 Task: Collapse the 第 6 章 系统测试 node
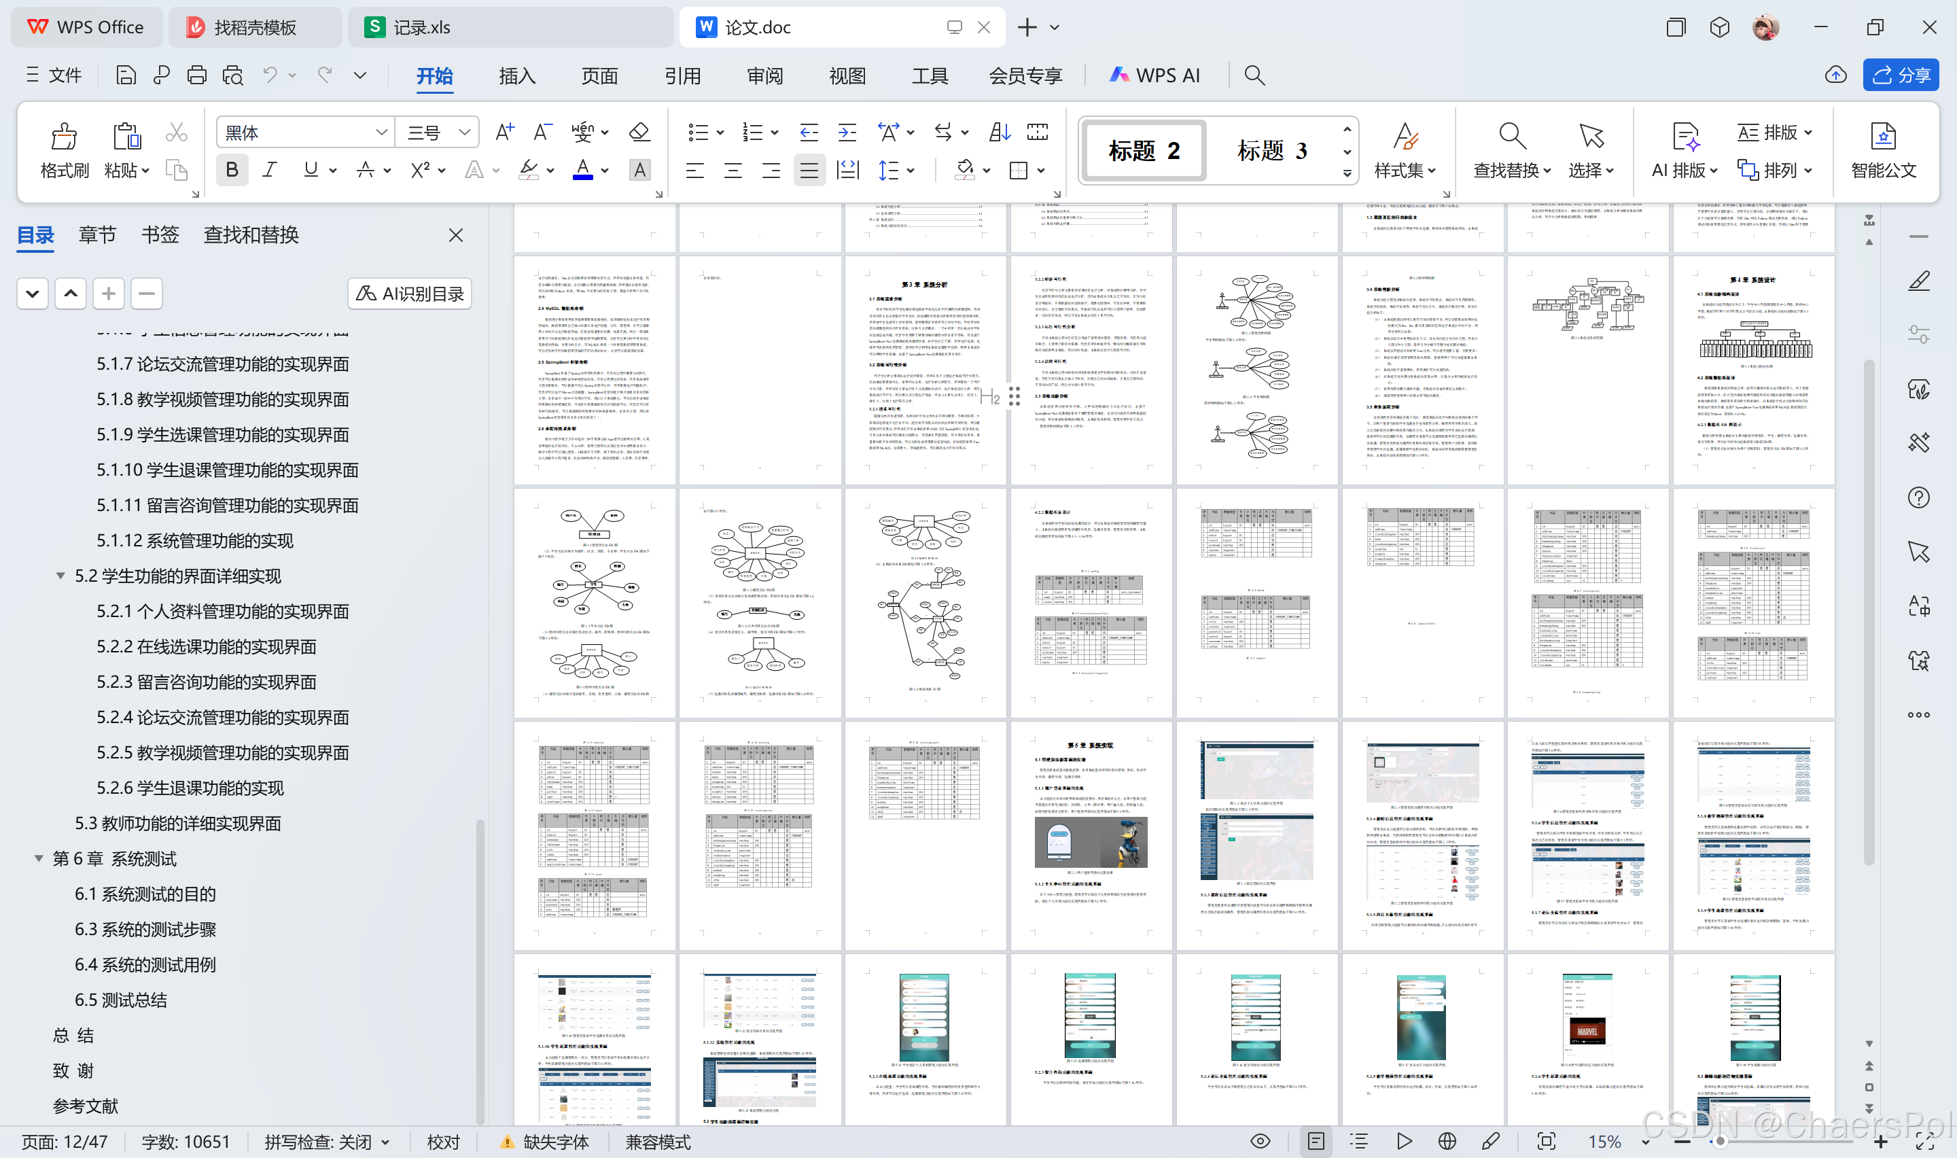pyautogui.click(x=38, y=858)
